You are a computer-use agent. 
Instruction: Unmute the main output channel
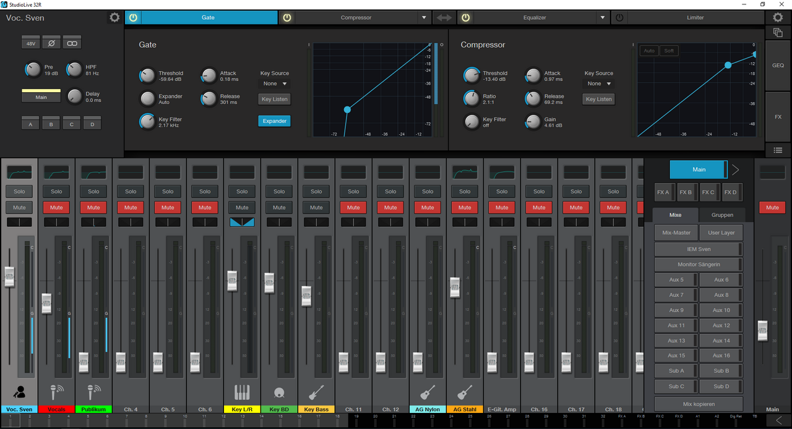tap(772, 207)
